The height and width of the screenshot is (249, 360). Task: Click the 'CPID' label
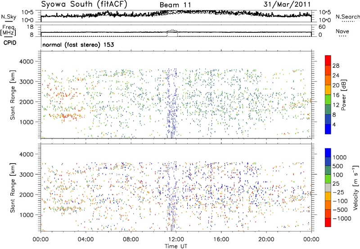coord(10,43)
